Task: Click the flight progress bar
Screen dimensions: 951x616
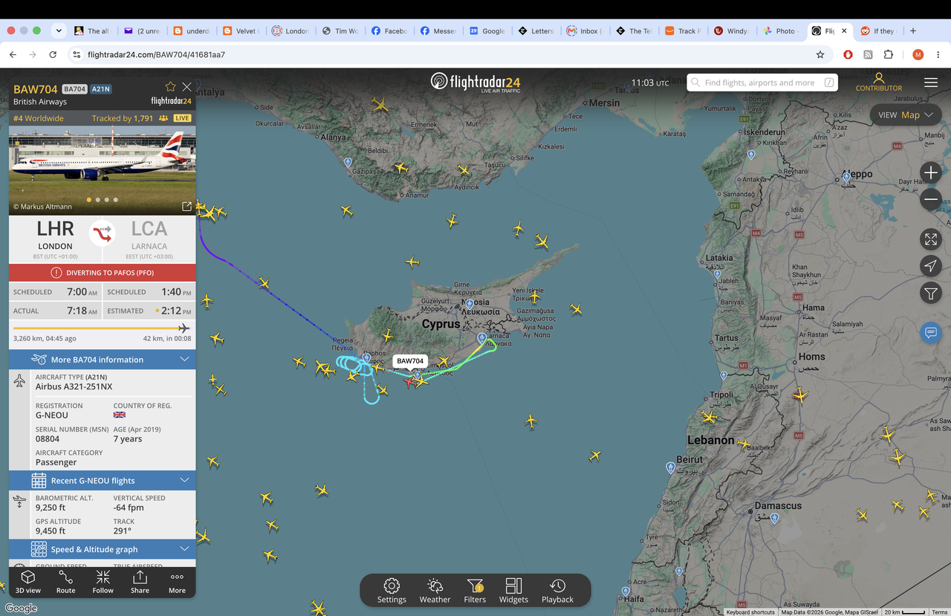Action: click(x=102, y=328)
